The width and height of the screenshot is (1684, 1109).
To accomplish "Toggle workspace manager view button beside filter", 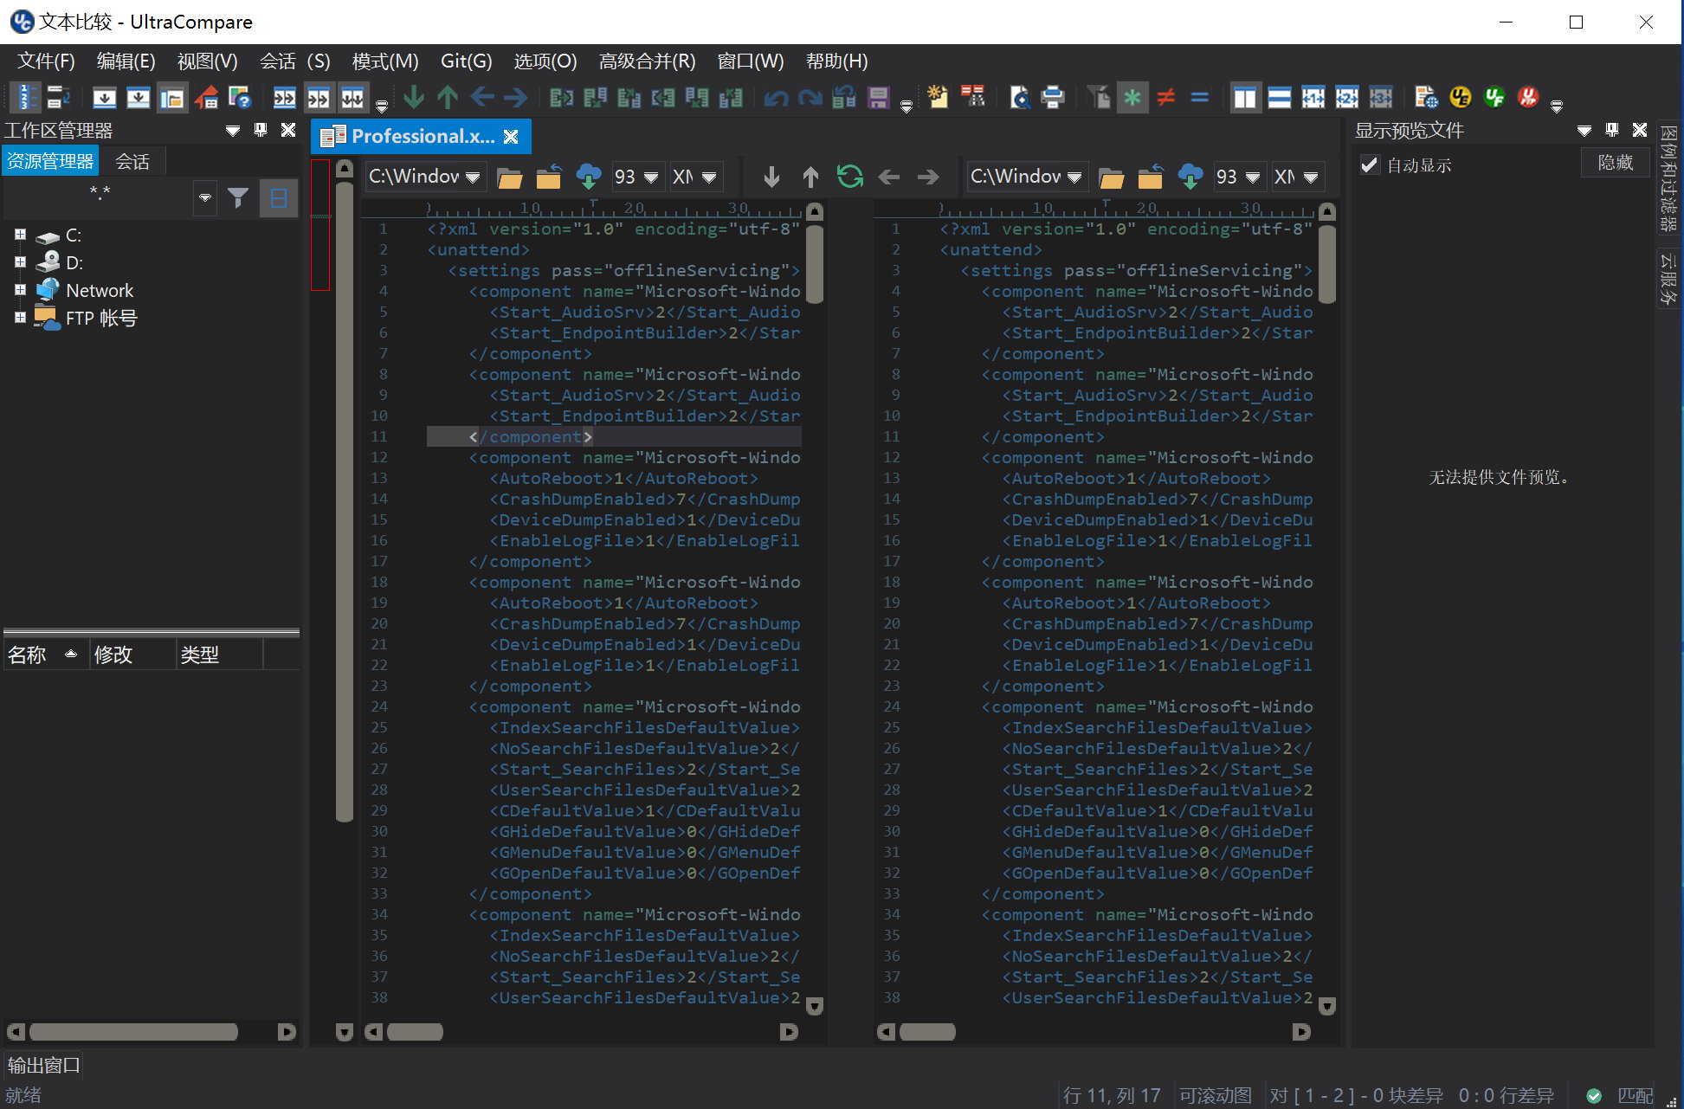I will tap(279, 198).
